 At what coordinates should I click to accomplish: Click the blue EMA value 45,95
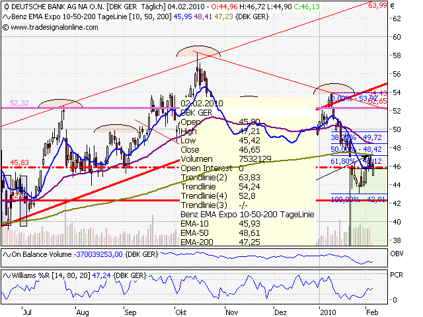pyautogui.click(x=182, y=17)
